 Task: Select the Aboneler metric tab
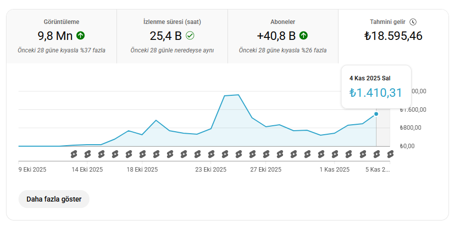(283, 36)
